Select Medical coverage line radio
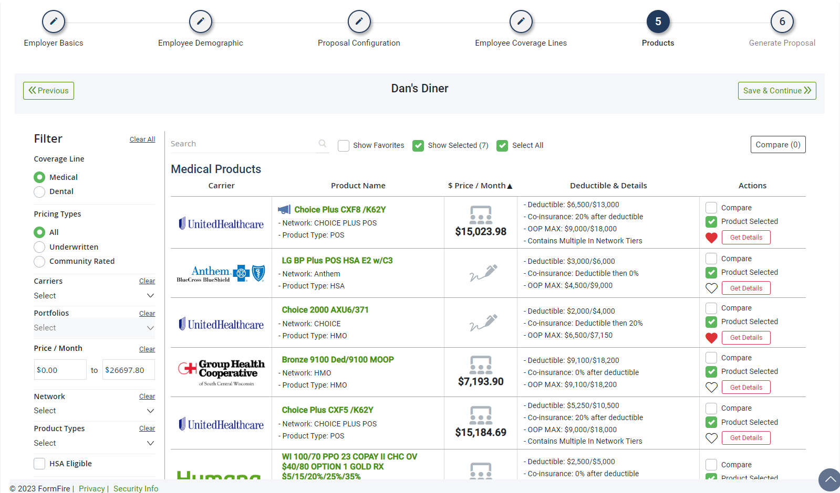Viewport: 840px width, 493px height. click(x=39, y=177)
